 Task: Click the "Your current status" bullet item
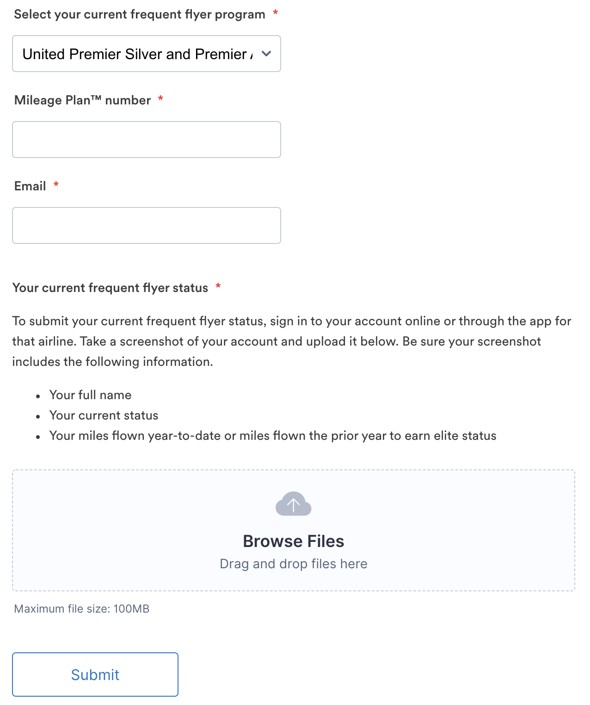click(x=104, y=415)
